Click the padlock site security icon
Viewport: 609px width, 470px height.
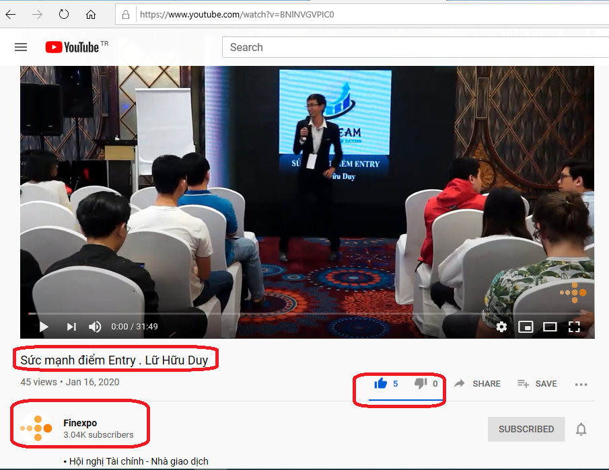125,15
